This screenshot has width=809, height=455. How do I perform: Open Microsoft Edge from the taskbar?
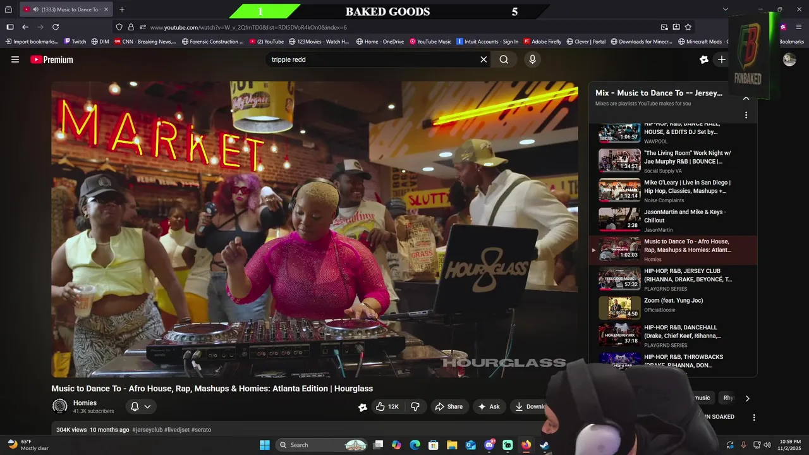click(x=415, y=445)
